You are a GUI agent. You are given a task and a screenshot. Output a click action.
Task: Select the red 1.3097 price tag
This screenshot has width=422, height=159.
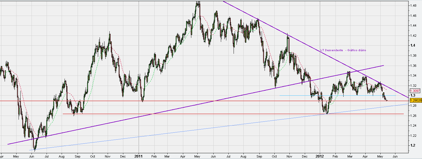415,90
